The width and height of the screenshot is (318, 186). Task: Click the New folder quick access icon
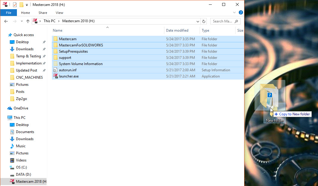click(21, 4)
